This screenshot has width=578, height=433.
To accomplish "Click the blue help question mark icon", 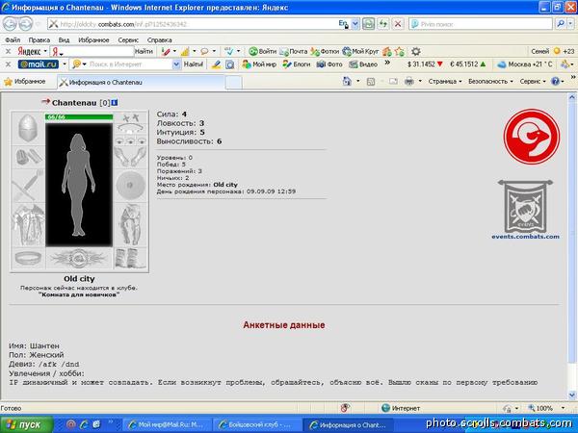I will coord(555,82).
